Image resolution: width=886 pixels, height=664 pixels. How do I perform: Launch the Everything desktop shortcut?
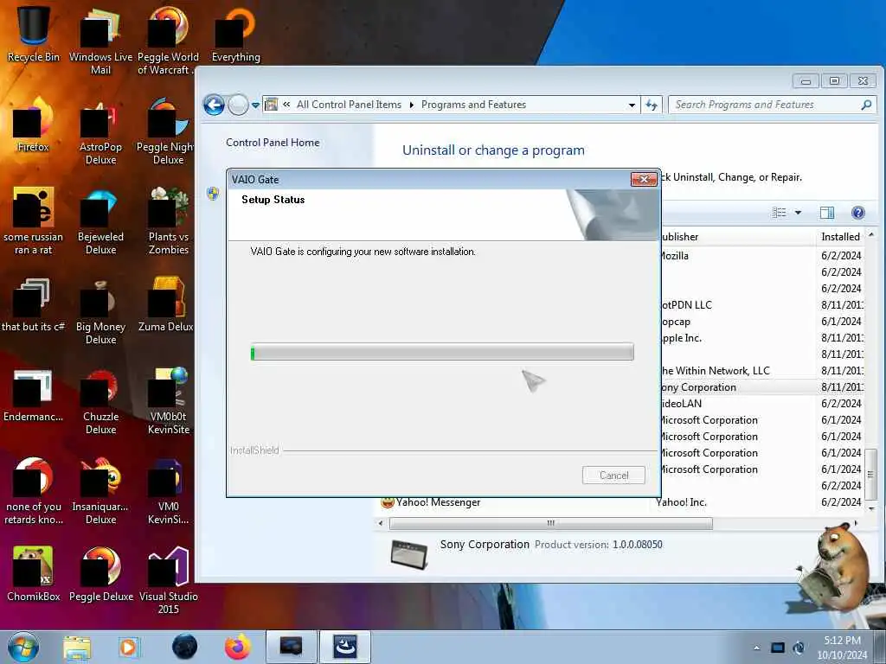[235, 34]
